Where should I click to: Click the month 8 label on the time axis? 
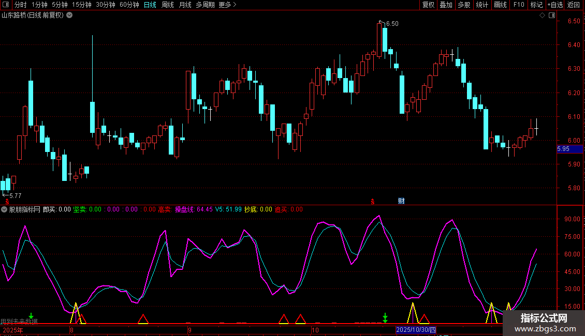71,330
